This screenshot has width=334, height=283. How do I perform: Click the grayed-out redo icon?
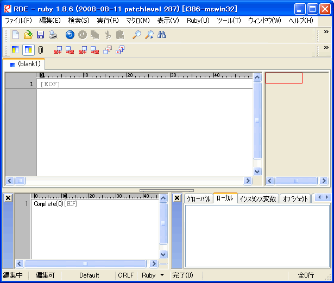[83, 35]
